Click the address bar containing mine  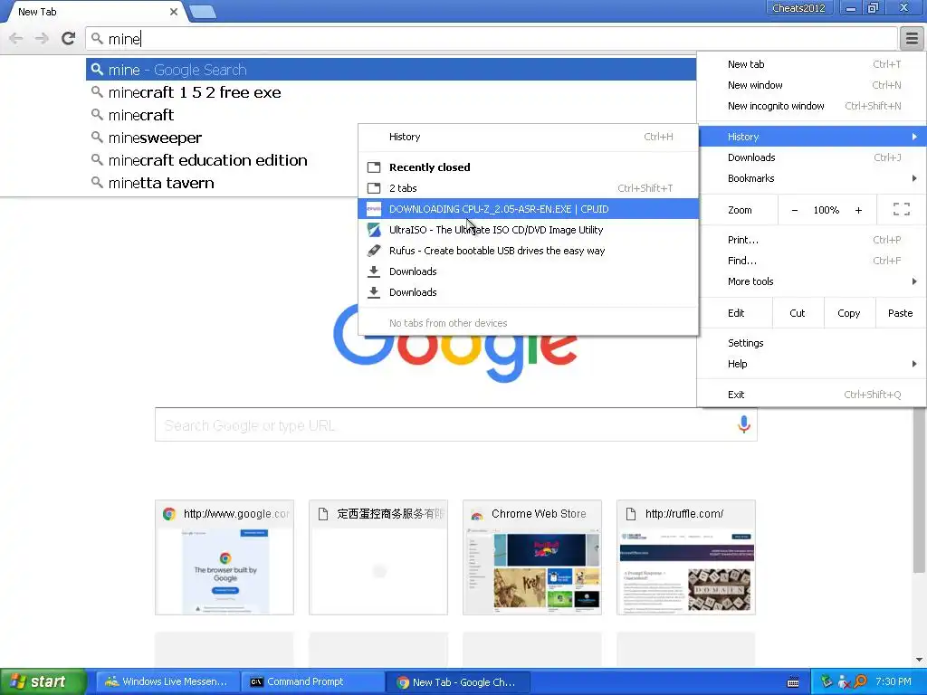pos(492,38)
